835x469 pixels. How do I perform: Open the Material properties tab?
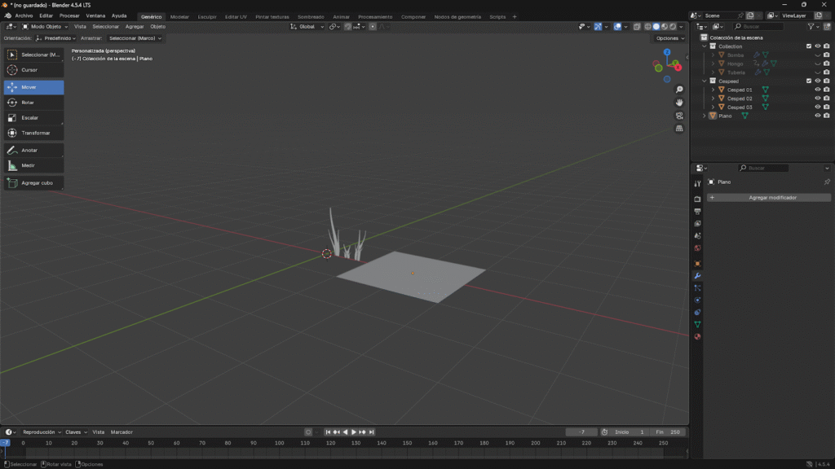pos(697,337)
